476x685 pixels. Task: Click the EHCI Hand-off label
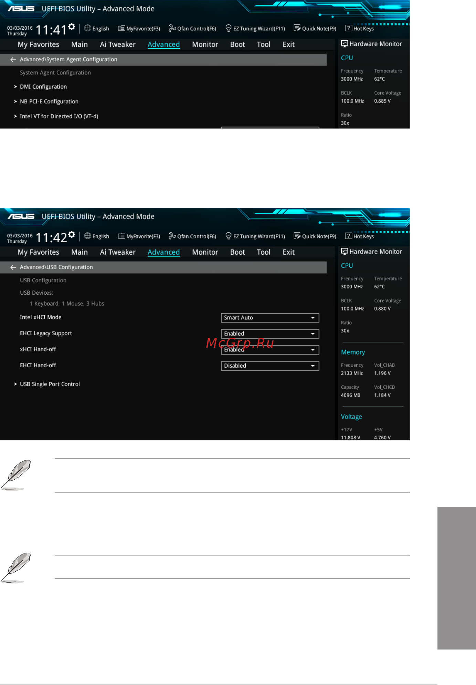click(x=38, y=365)
